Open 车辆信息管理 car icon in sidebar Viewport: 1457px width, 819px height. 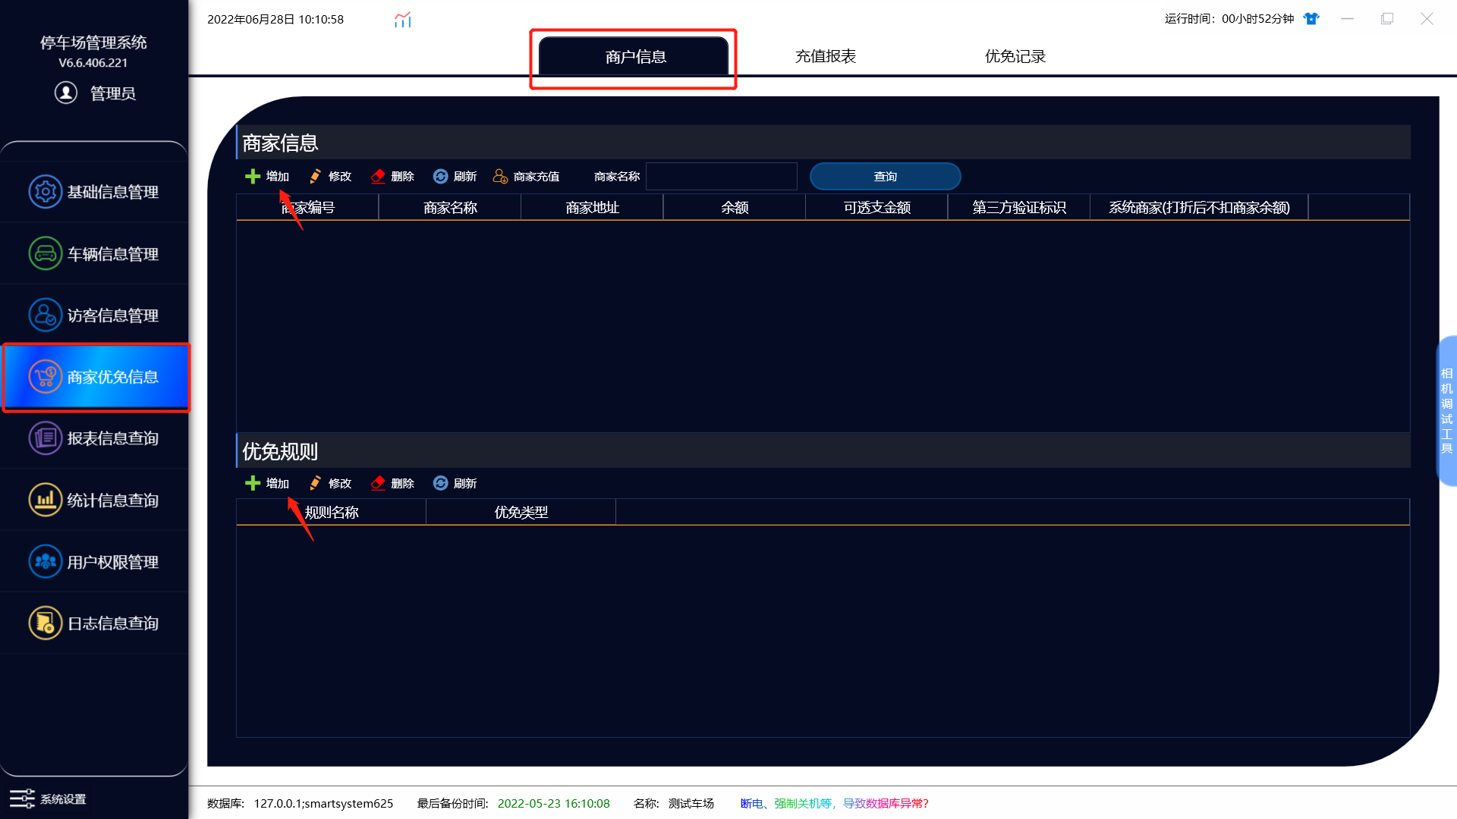pos(45,253)
